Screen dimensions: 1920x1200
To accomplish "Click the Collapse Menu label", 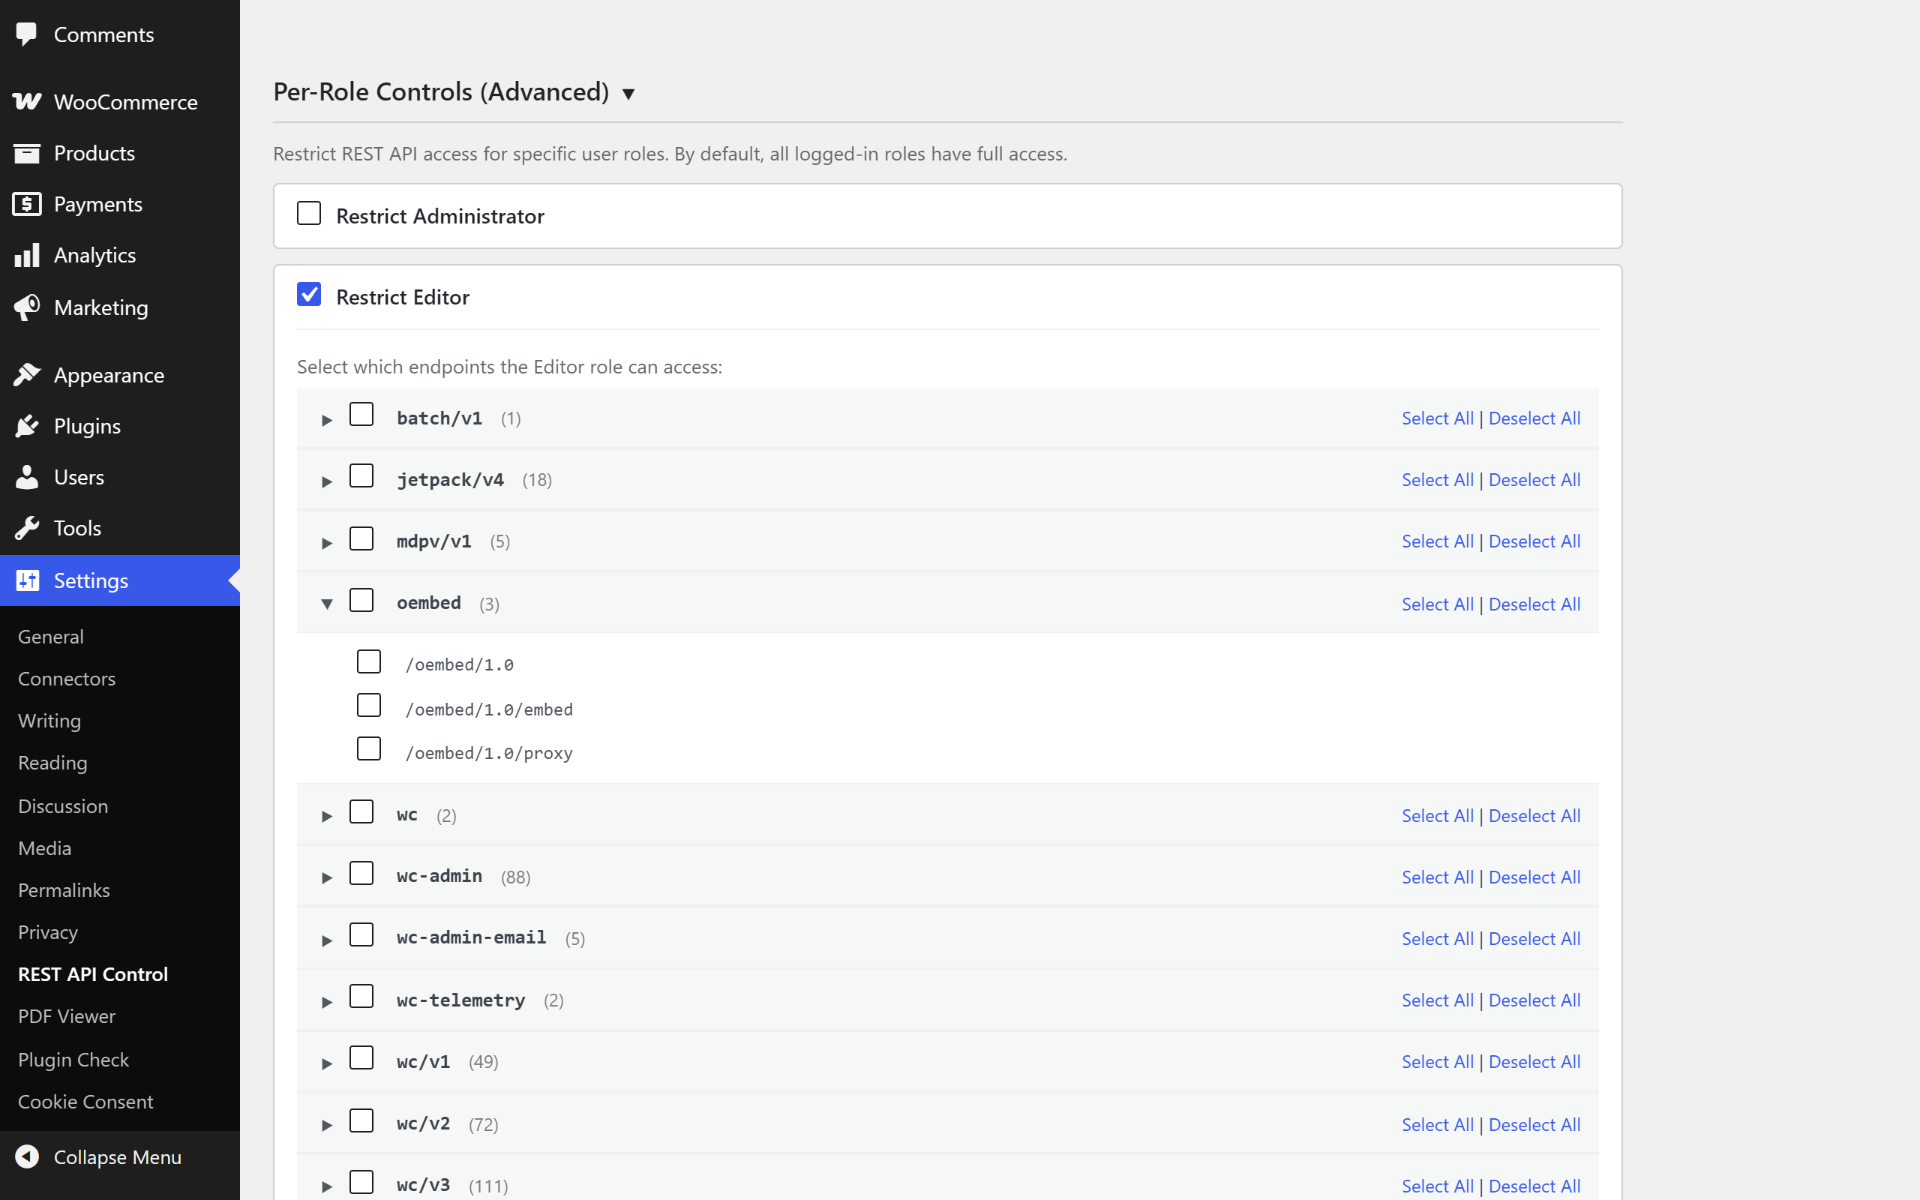I will pos(118,1157).
